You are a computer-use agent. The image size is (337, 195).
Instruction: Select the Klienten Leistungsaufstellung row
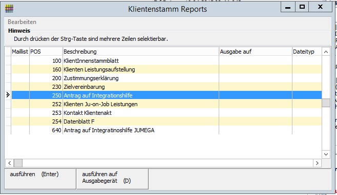click(166, 69)
